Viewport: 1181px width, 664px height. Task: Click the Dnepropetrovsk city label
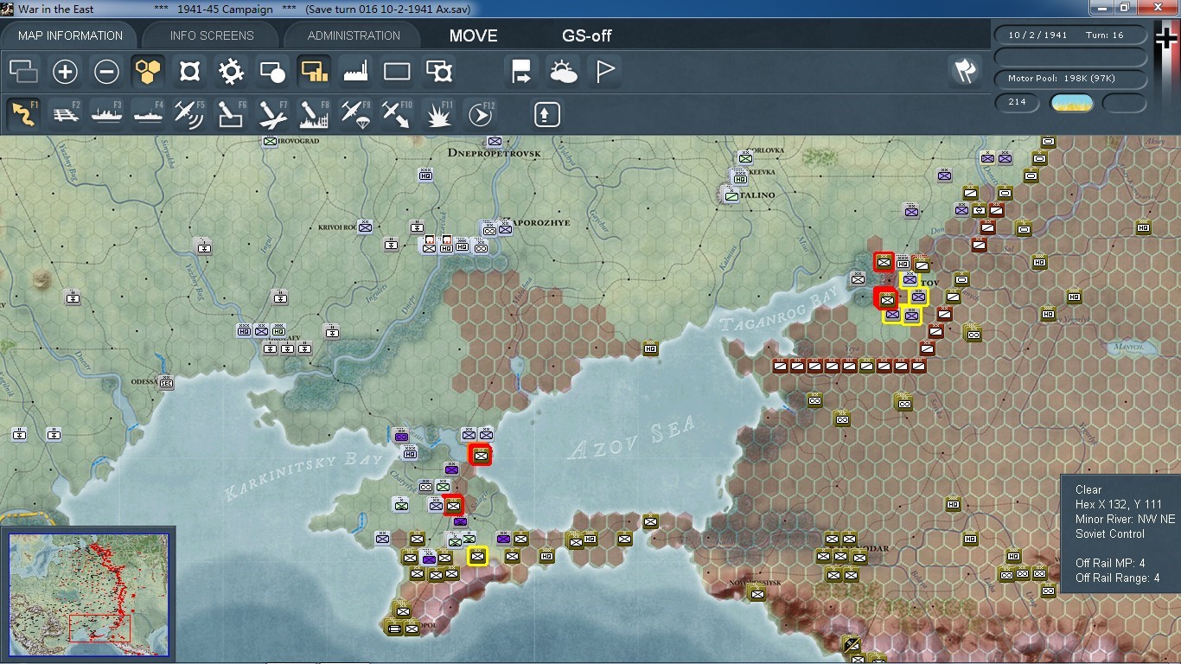(494, 153)
